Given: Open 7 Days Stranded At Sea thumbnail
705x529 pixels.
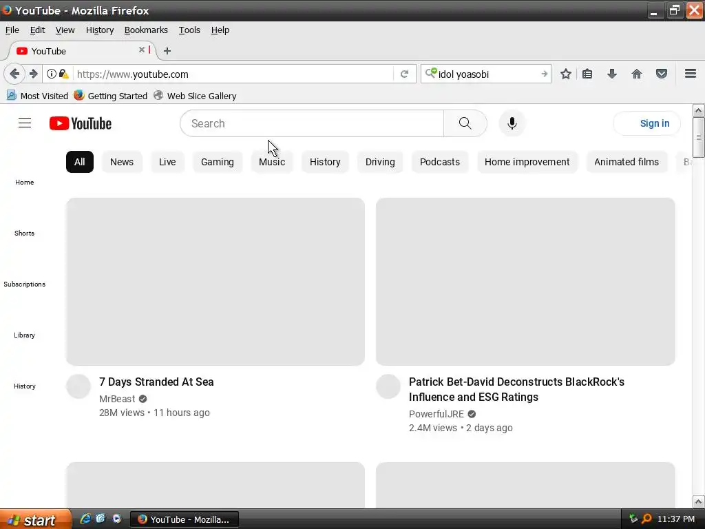Looking at the screenshot, I should 215,282.
